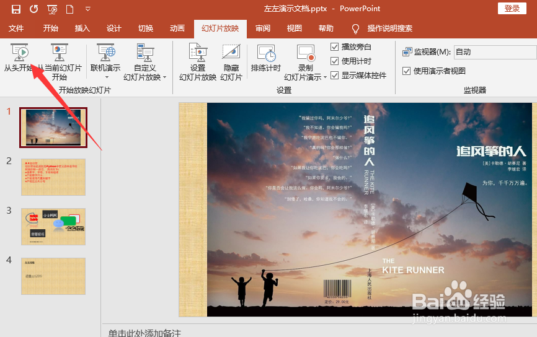Image resolution: width=537 pixels, height=337 pixels.
Task: Start slideshow from quick access toolbar icon
Action: click(x=51, y=9)
